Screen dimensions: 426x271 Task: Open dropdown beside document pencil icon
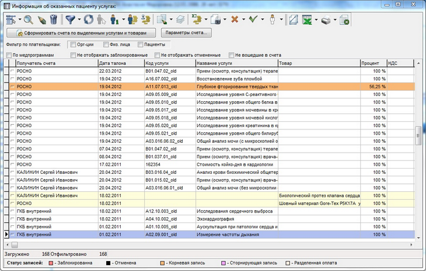coord(171,19)
